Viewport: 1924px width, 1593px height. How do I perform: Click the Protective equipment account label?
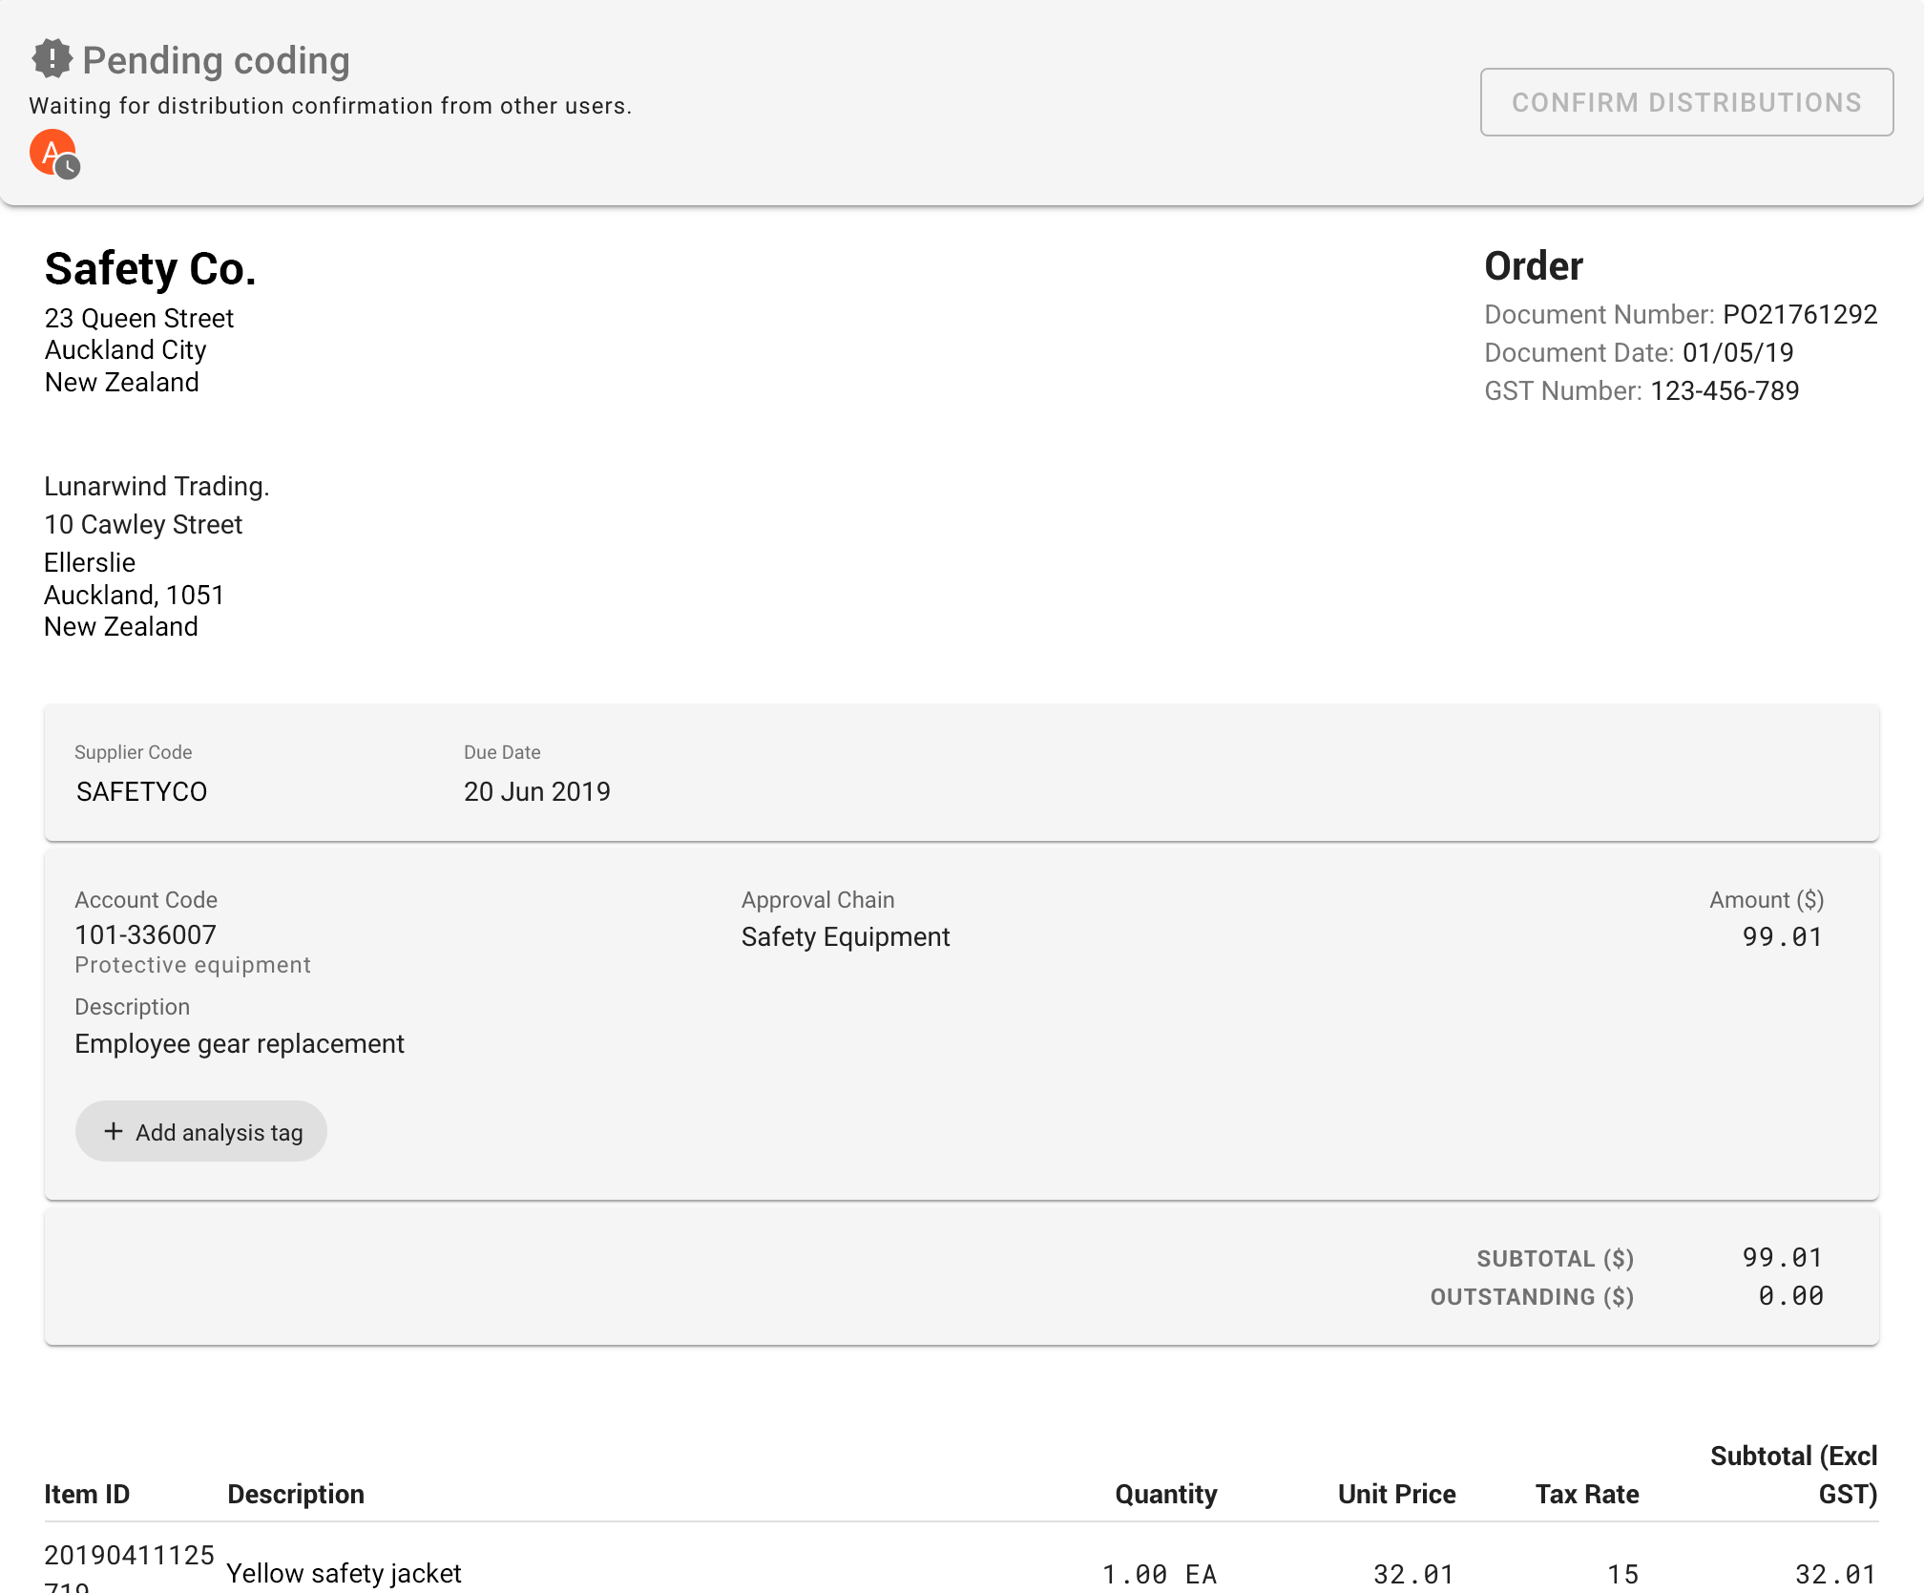point(193,965)
